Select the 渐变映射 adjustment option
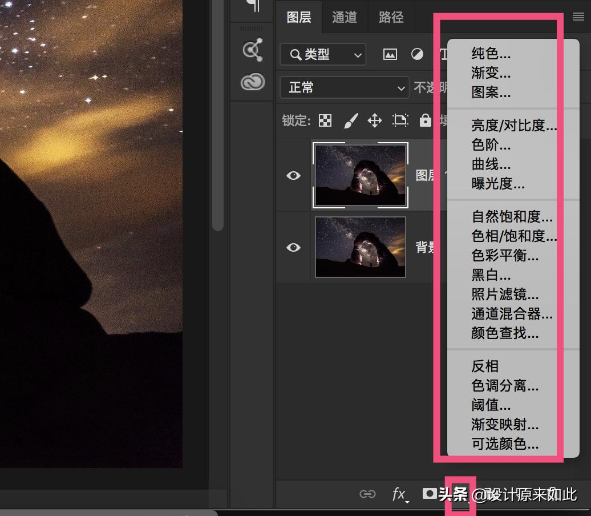 [505, 425]
